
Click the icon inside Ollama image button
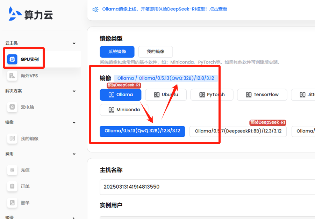(x=111, y=95)
